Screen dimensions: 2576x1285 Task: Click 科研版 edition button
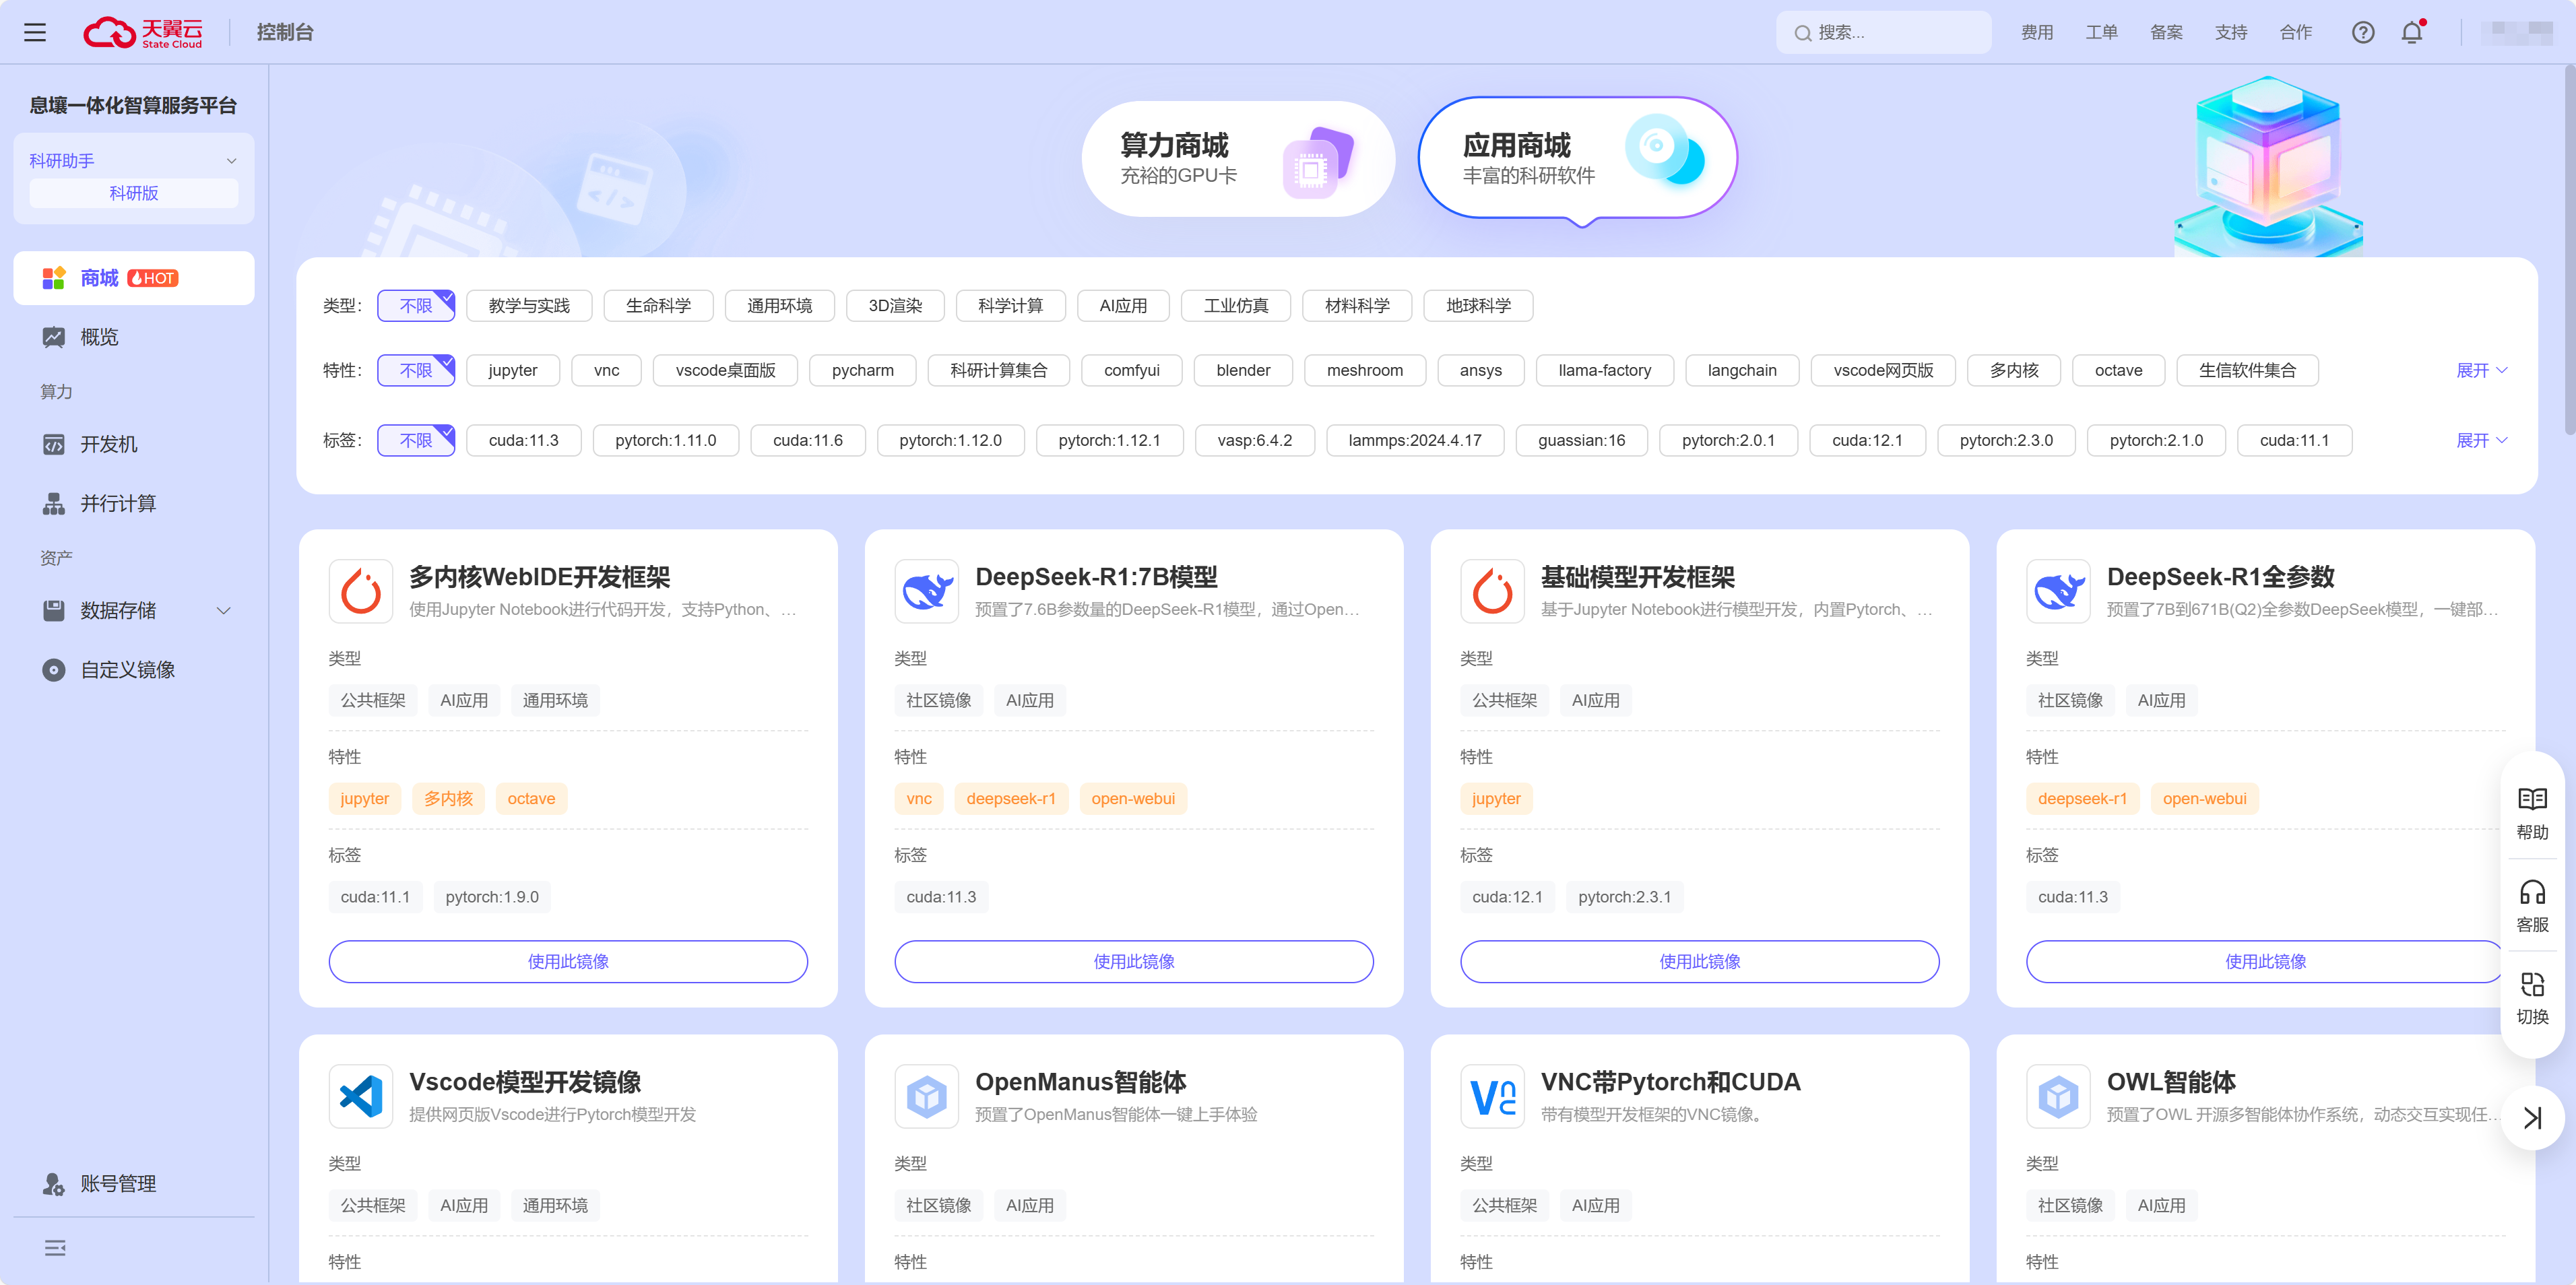pyautogui.click(x=134, y=193)
